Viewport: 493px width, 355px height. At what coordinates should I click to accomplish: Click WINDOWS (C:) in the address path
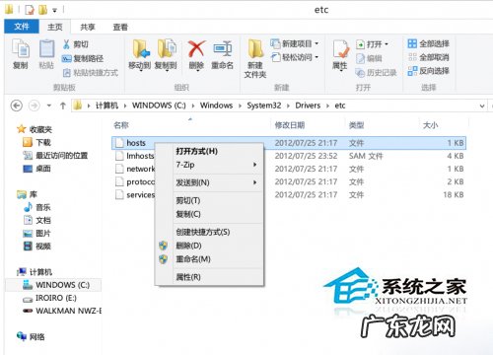(x=159, y=106)
